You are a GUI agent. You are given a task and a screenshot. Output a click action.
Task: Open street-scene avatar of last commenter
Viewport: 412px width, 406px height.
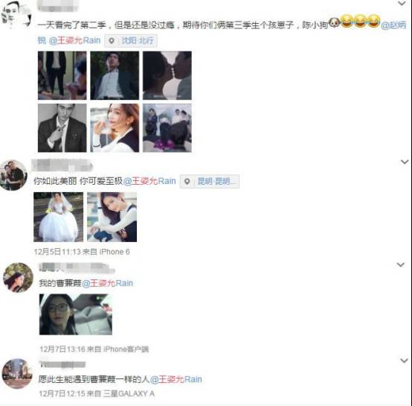(17, 374)
